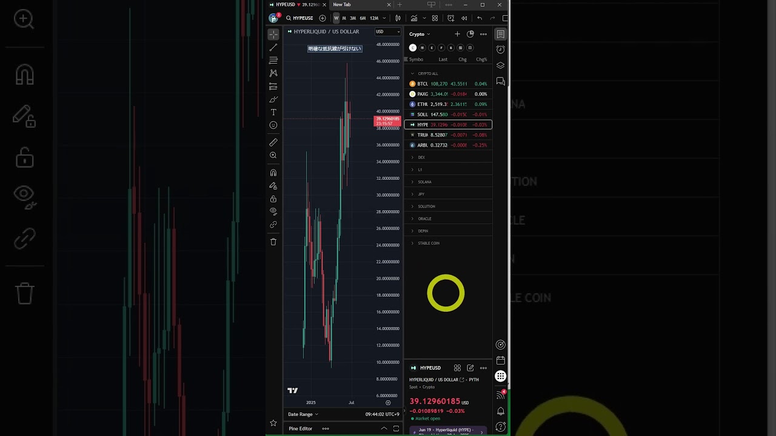The height and width of the screenshot is (436, 776).
Task: Open the USD currency dropdown
Action: point(387,31)
